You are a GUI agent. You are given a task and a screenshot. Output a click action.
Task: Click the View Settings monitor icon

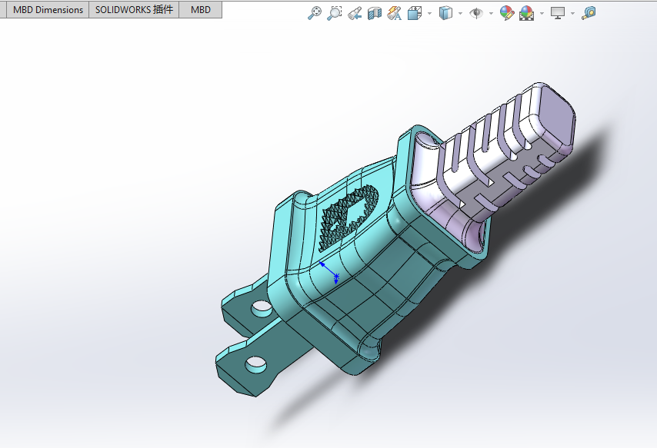pos(558,13)
